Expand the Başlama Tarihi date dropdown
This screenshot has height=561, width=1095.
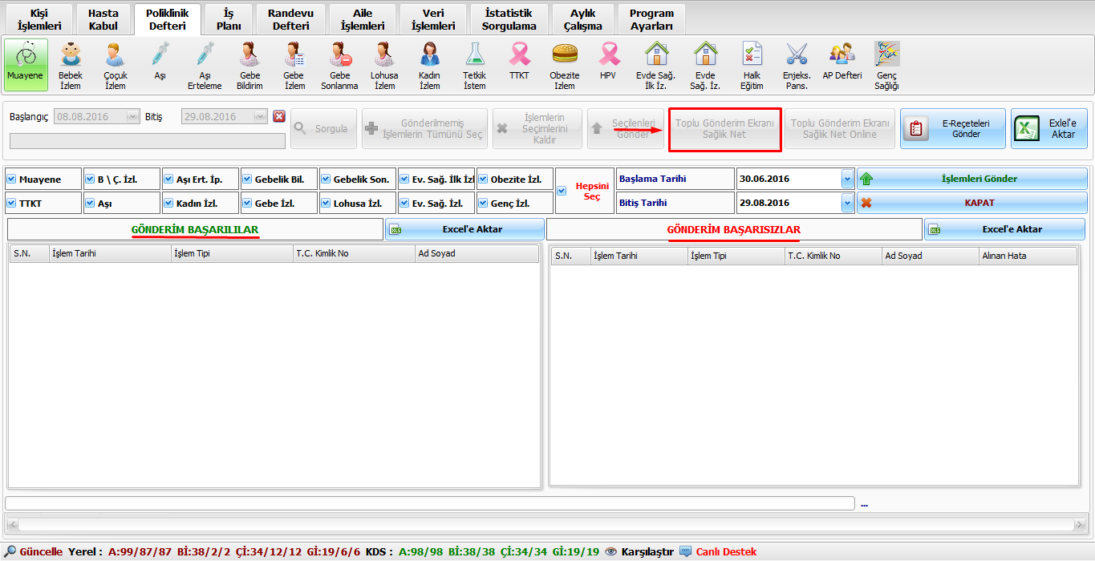[x=847, y=179]
